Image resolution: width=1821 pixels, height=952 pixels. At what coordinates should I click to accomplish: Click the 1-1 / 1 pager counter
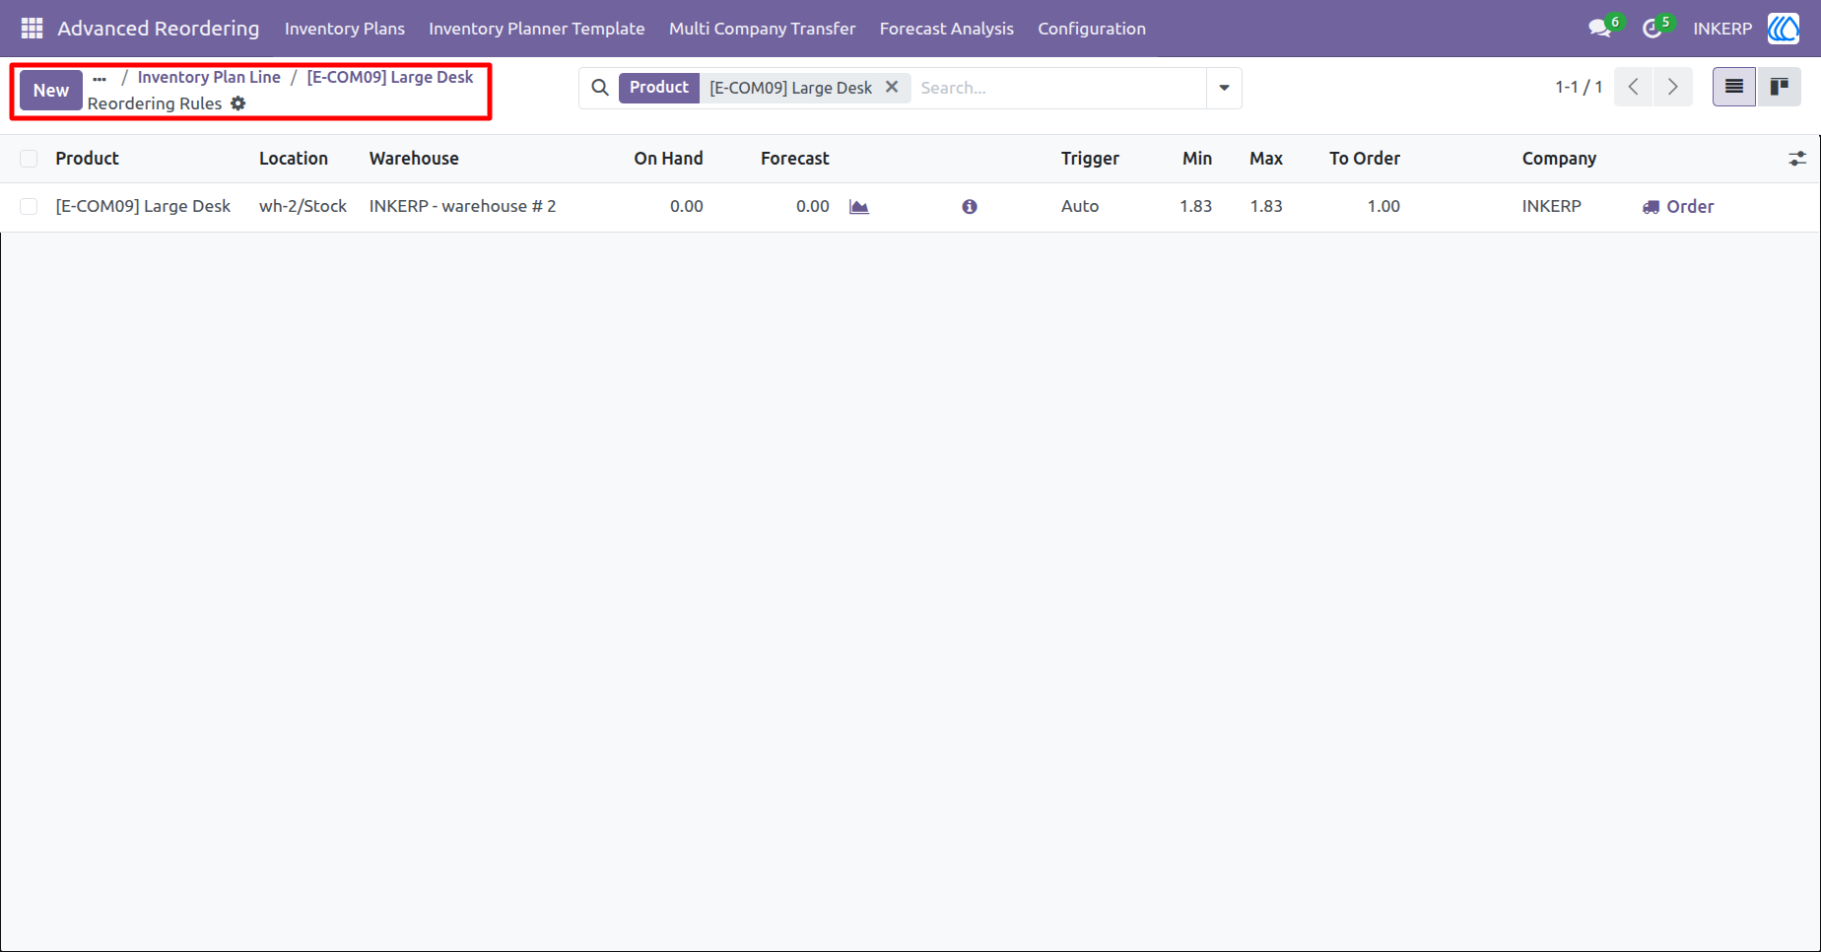coord(1579,87)
